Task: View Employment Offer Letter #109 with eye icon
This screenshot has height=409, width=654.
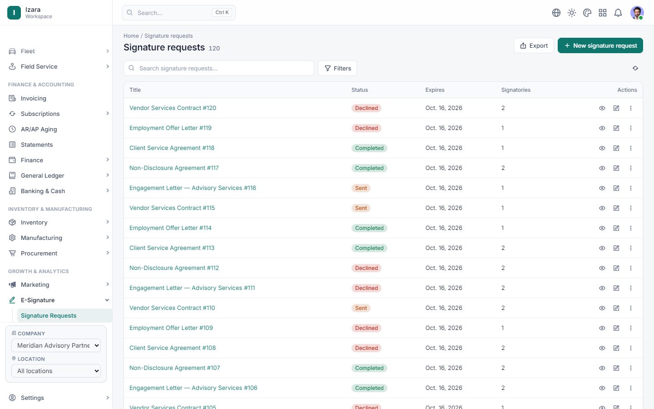Action: [602, 328]
